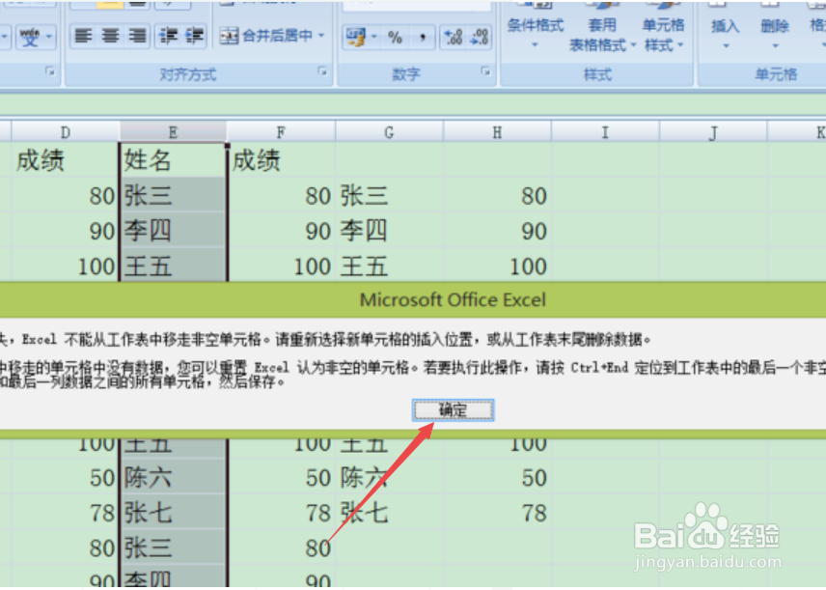Select the column I header

click(605, 132)
